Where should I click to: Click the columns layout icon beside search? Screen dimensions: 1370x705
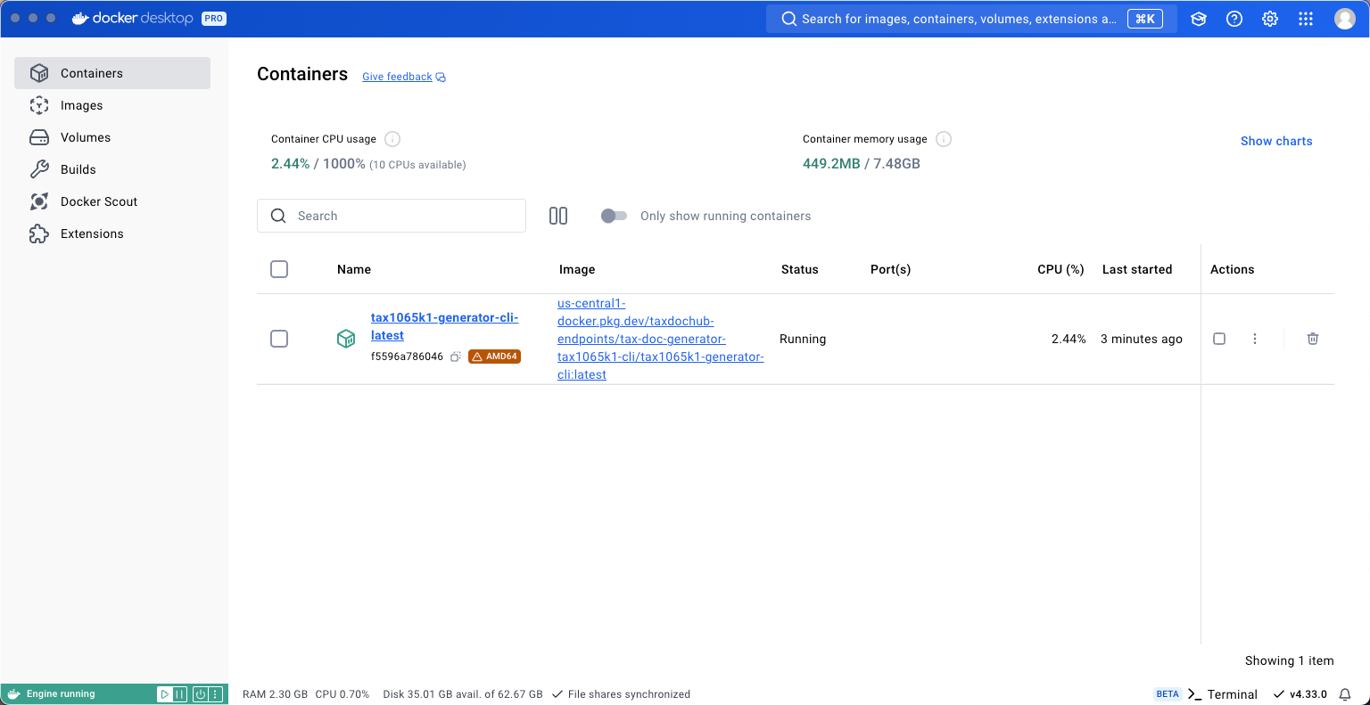point(558,216)
